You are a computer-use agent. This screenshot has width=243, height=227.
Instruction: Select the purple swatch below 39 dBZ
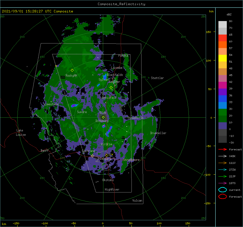(222, 92)
